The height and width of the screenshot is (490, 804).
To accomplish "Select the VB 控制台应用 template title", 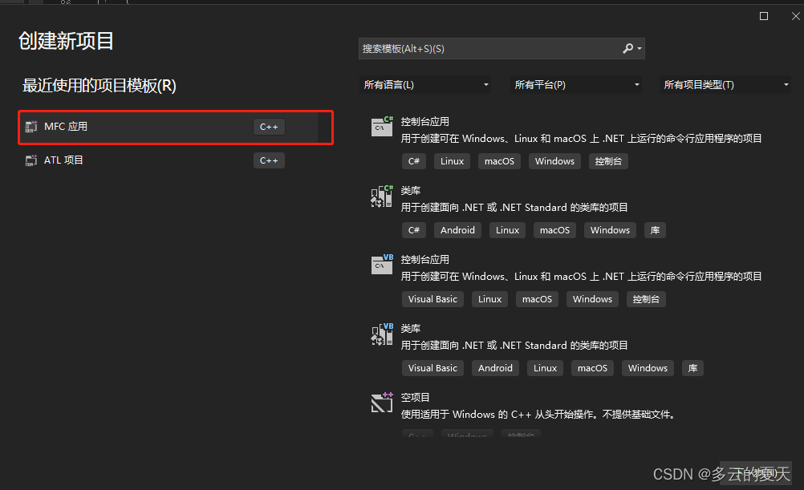I will pos(424,259).
